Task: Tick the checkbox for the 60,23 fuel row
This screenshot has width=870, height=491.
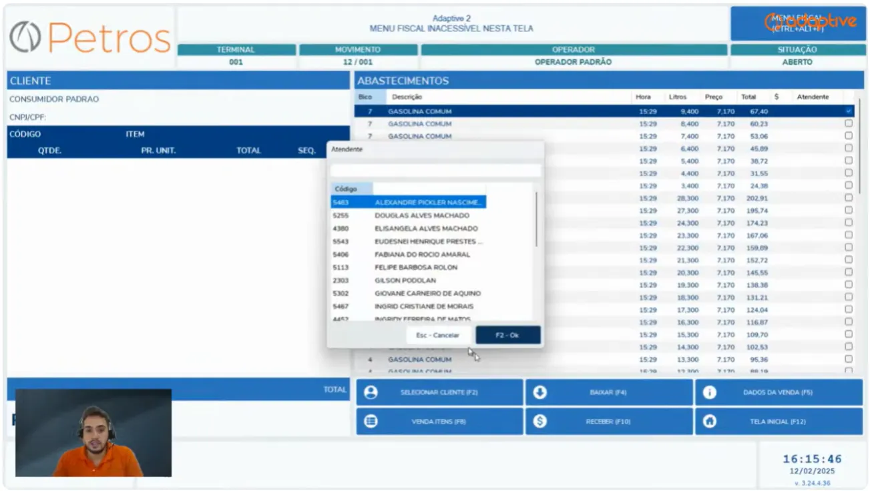Action: coord(849,123)
